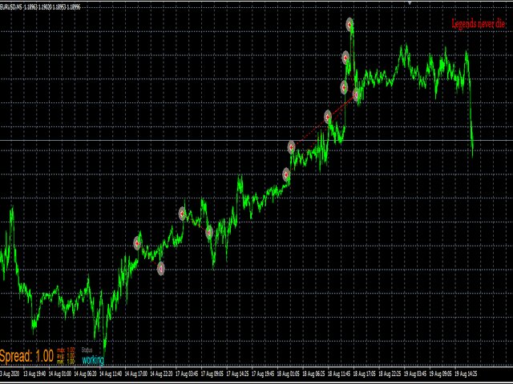Click the '18 Aug 01:05' time axis label

[289, 374]
